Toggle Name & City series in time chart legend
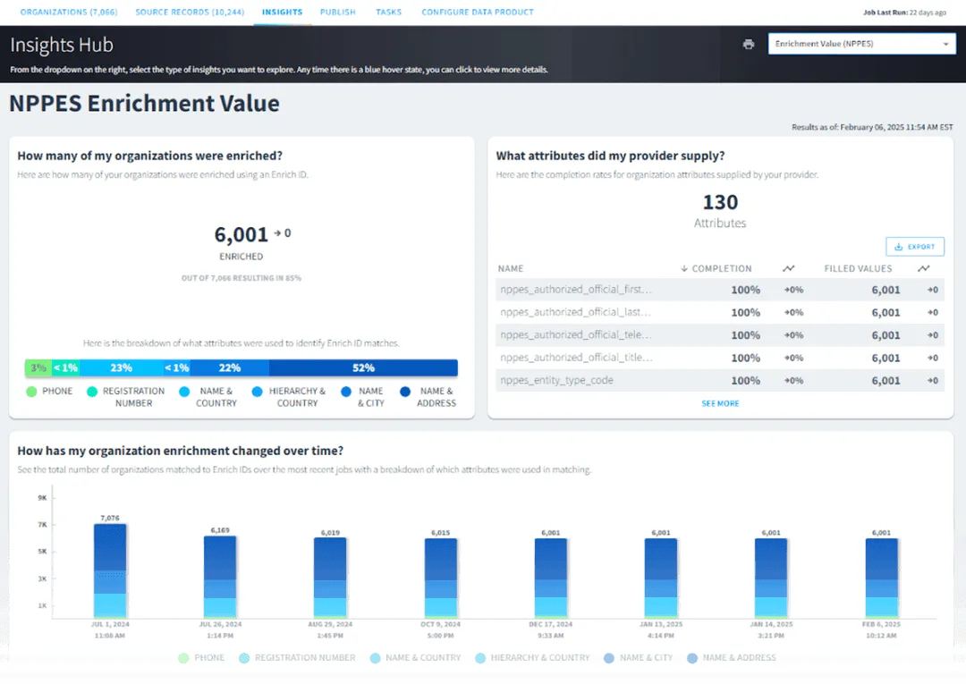 click(x=639, y=658)
